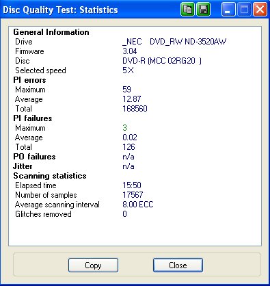The image size is (270, 286).
Task: Click the maximize window button
Action: point(244,10)
